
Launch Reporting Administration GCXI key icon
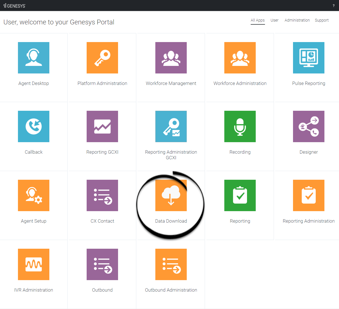[x=171, y=126]
